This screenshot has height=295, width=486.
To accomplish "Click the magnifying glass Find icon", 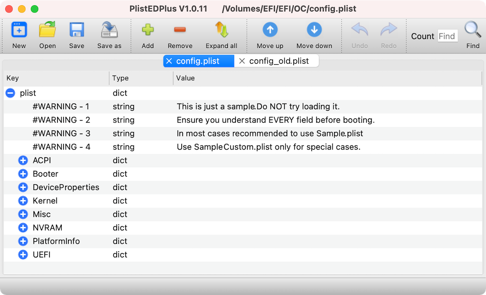I will 472,30.
